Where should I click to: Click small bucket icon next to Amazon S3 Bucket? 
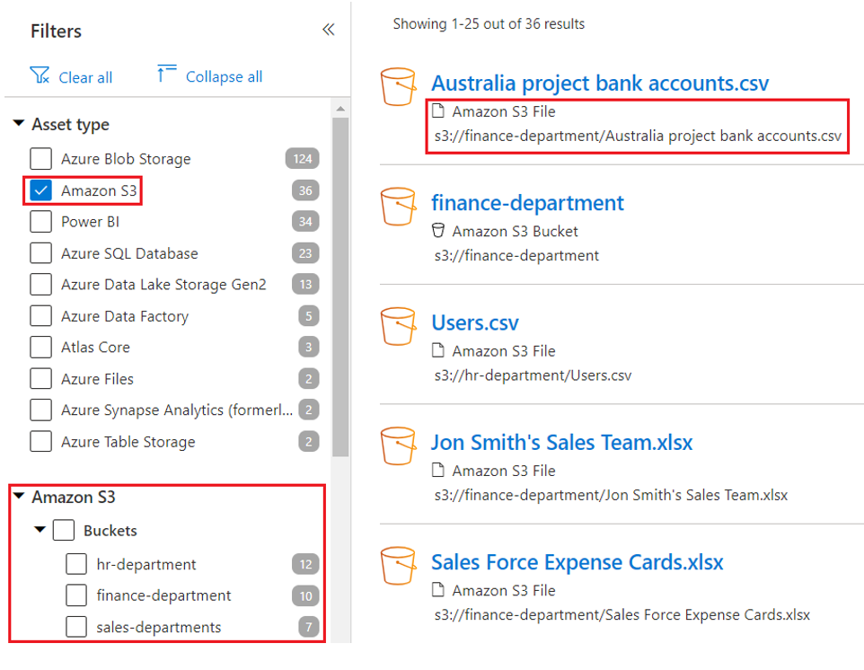[x=438, y=230]
